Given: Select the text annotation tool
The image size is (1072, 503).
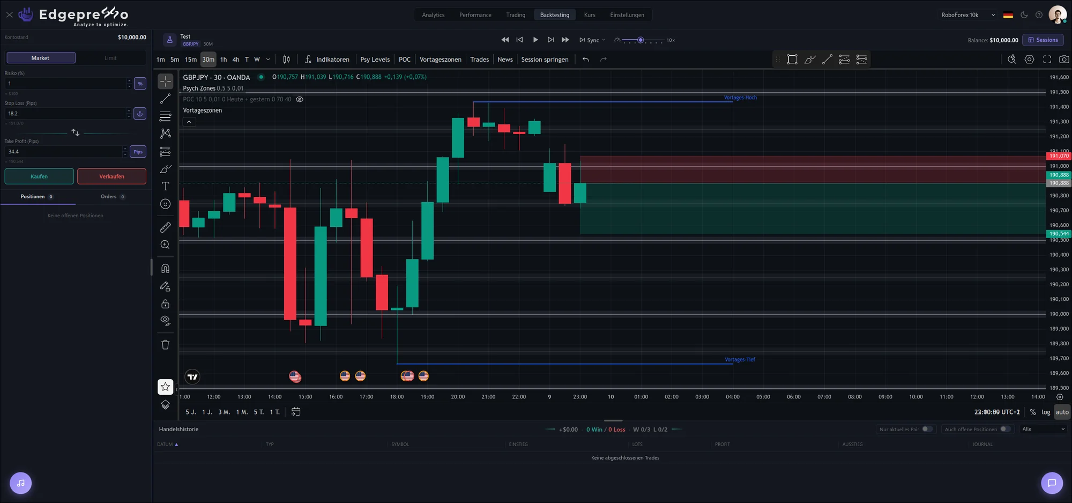Looking at the screenshot, I should (165, 186).
